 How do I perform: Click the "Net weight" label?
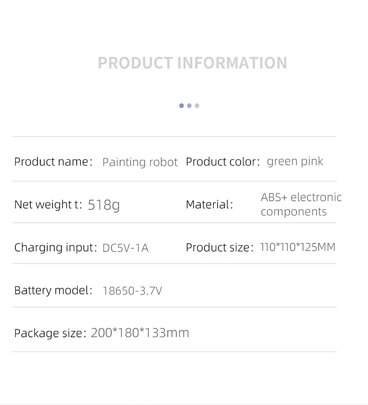[48, 204]
